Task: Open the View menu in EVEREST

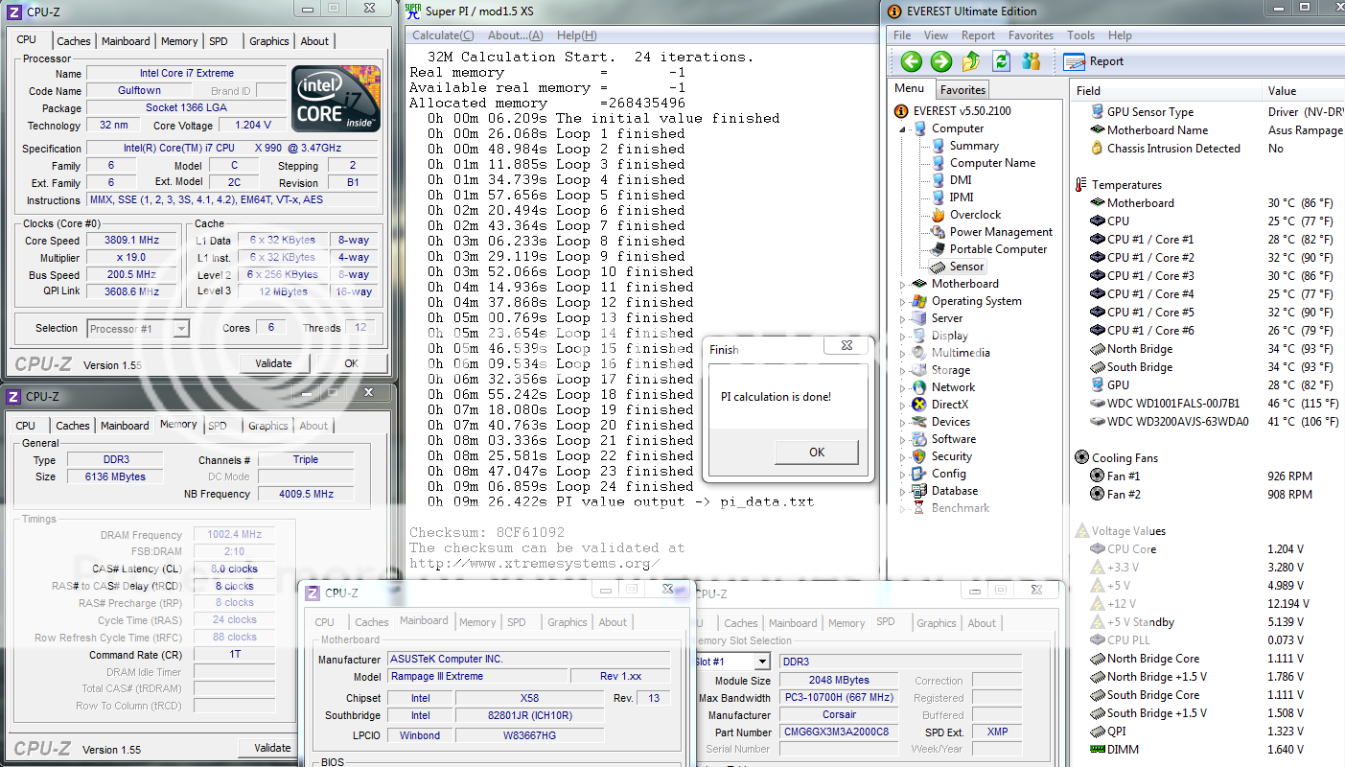Action: point(937,35)
